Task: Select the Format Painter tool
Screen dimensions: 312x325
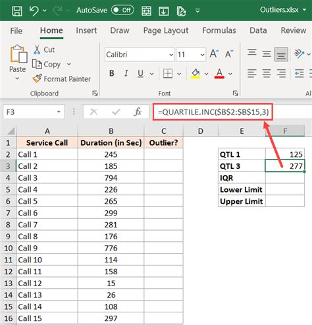Action: pyautogui.click(x=61, y=78)
